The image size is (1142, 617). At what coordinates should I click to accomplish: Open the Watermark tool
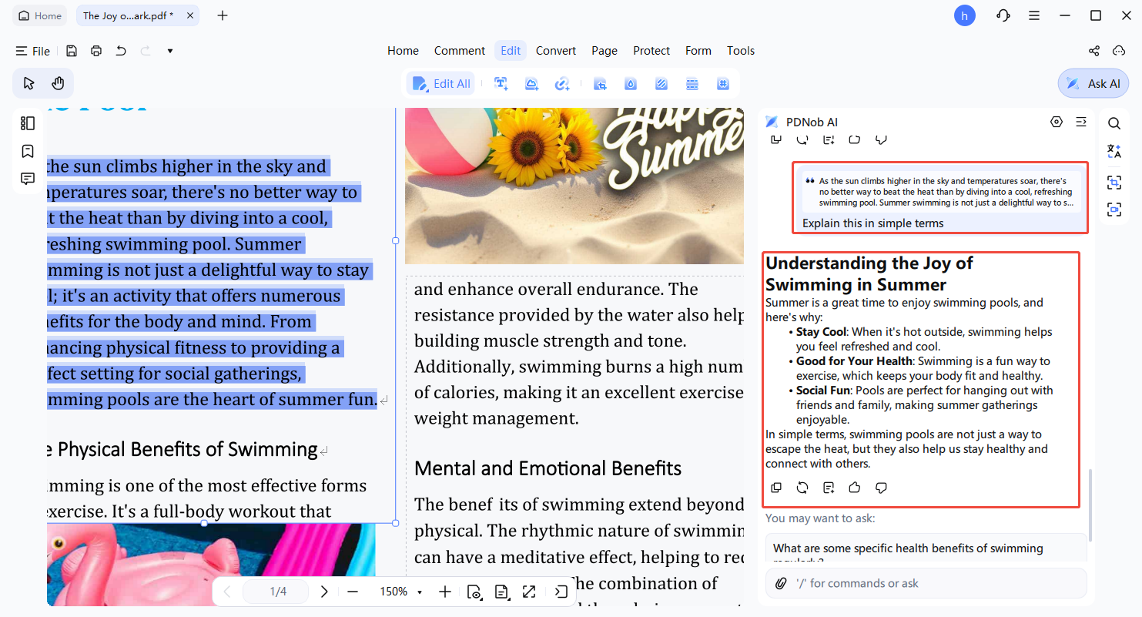click(x=631, y=84)
